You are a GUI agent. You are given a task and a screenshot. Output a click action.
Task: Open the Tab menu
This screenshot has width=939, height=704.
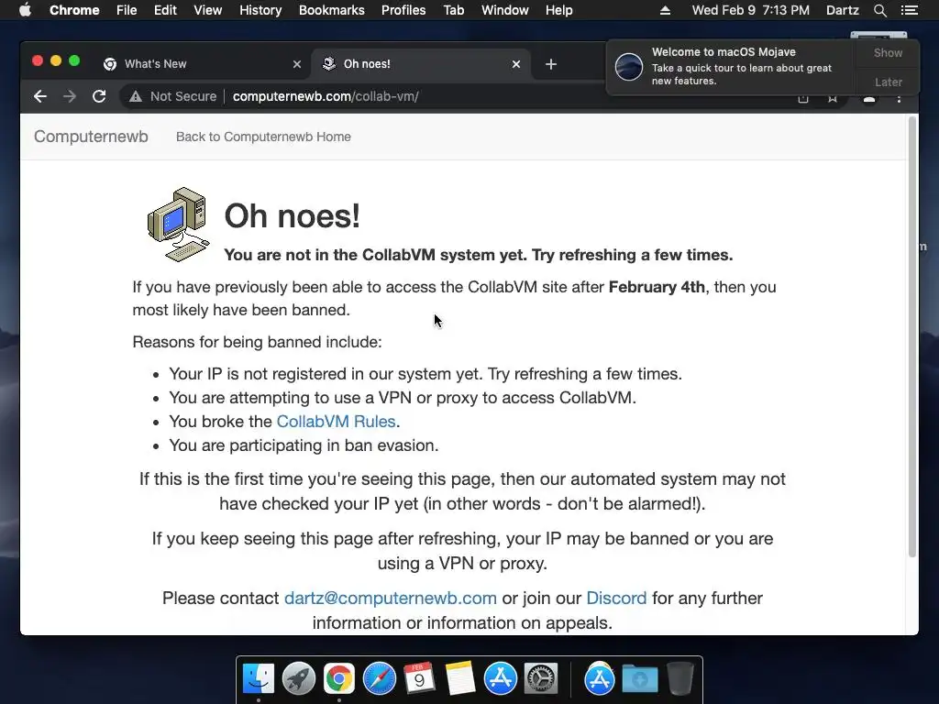tap(454, 10)
